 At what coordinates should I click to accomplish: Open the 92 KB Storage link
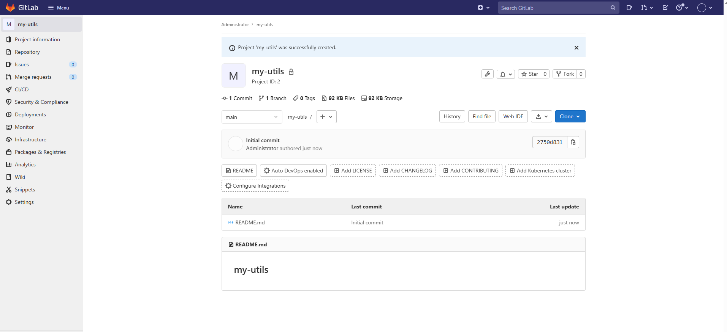[382, 98]
